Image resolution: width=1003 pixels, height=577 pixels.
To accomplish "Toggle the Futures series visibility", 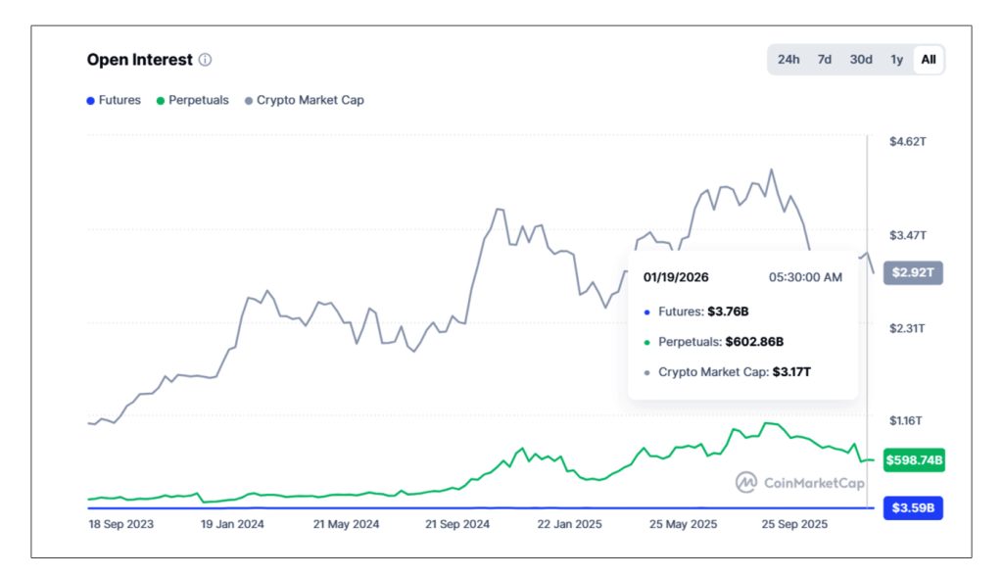I will coord(117,100).
